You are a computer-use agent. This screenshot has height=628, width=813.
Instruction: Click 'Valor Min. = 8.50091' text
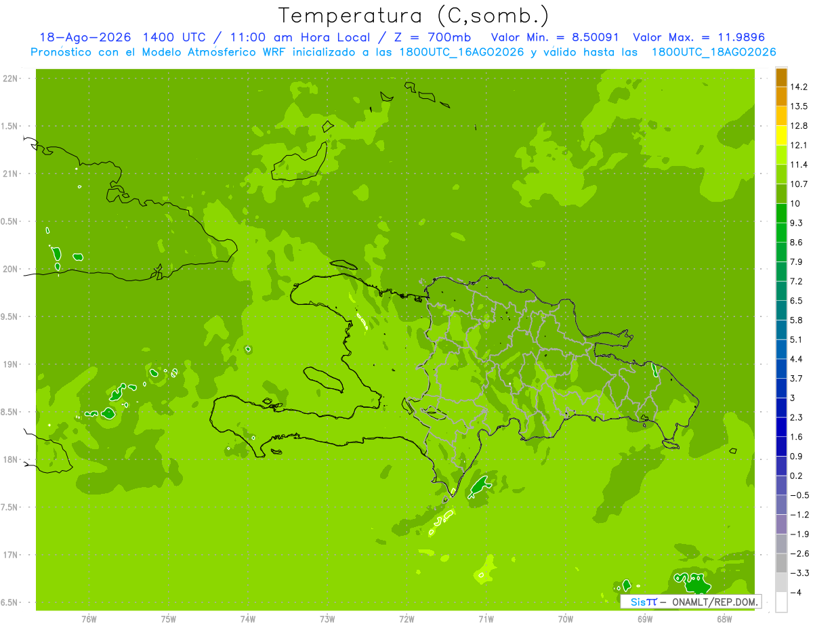pyautogui.click(x=556, y=37)
